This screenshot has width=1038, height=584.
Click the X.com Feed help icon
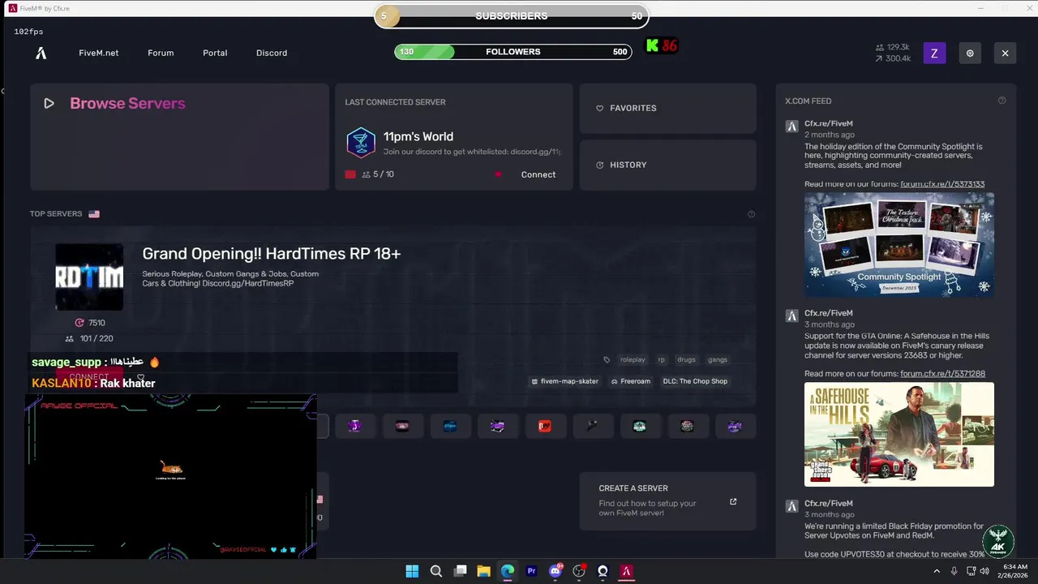point(1002,101)
